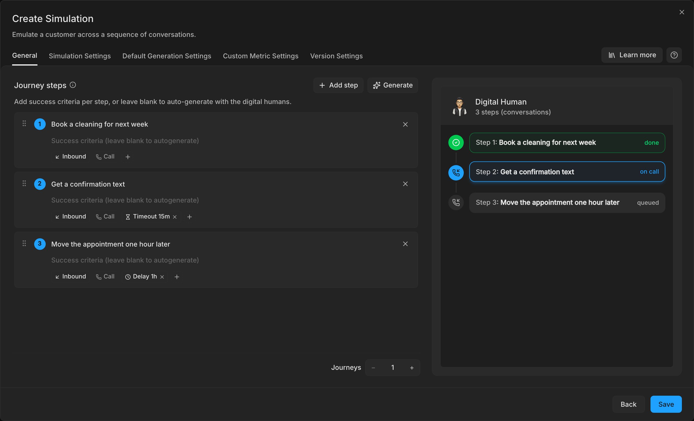
Task: Add an option to step 1 with the plus icon
Action: coord(128,157)
